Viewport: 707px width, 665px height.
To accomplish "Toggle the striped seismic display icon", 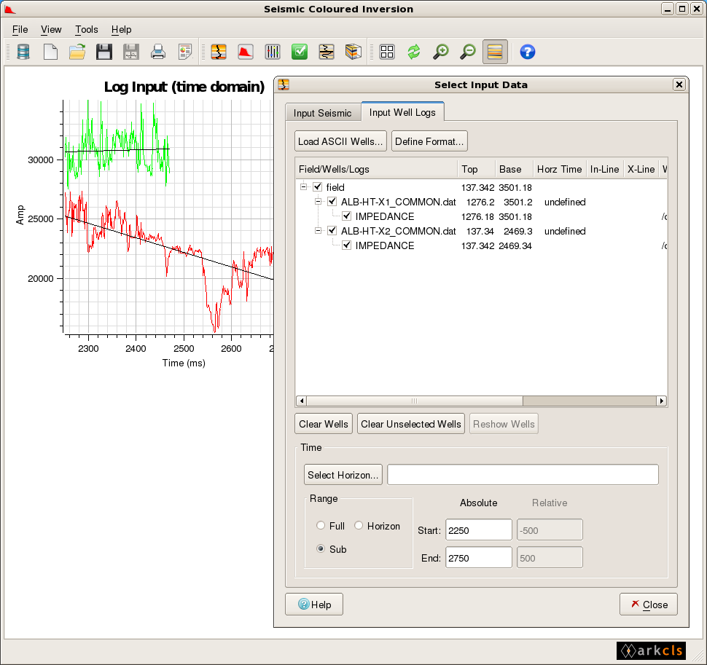I will (x=495, y=52).
